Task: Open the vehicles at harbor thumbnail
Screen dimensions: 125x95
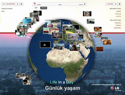Action: point(59,46)
